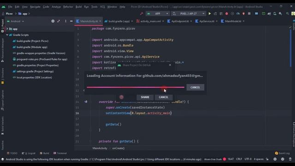Screen dimensions: 295x166
Task: Open the VCS menu
Action: pos(102,6)
